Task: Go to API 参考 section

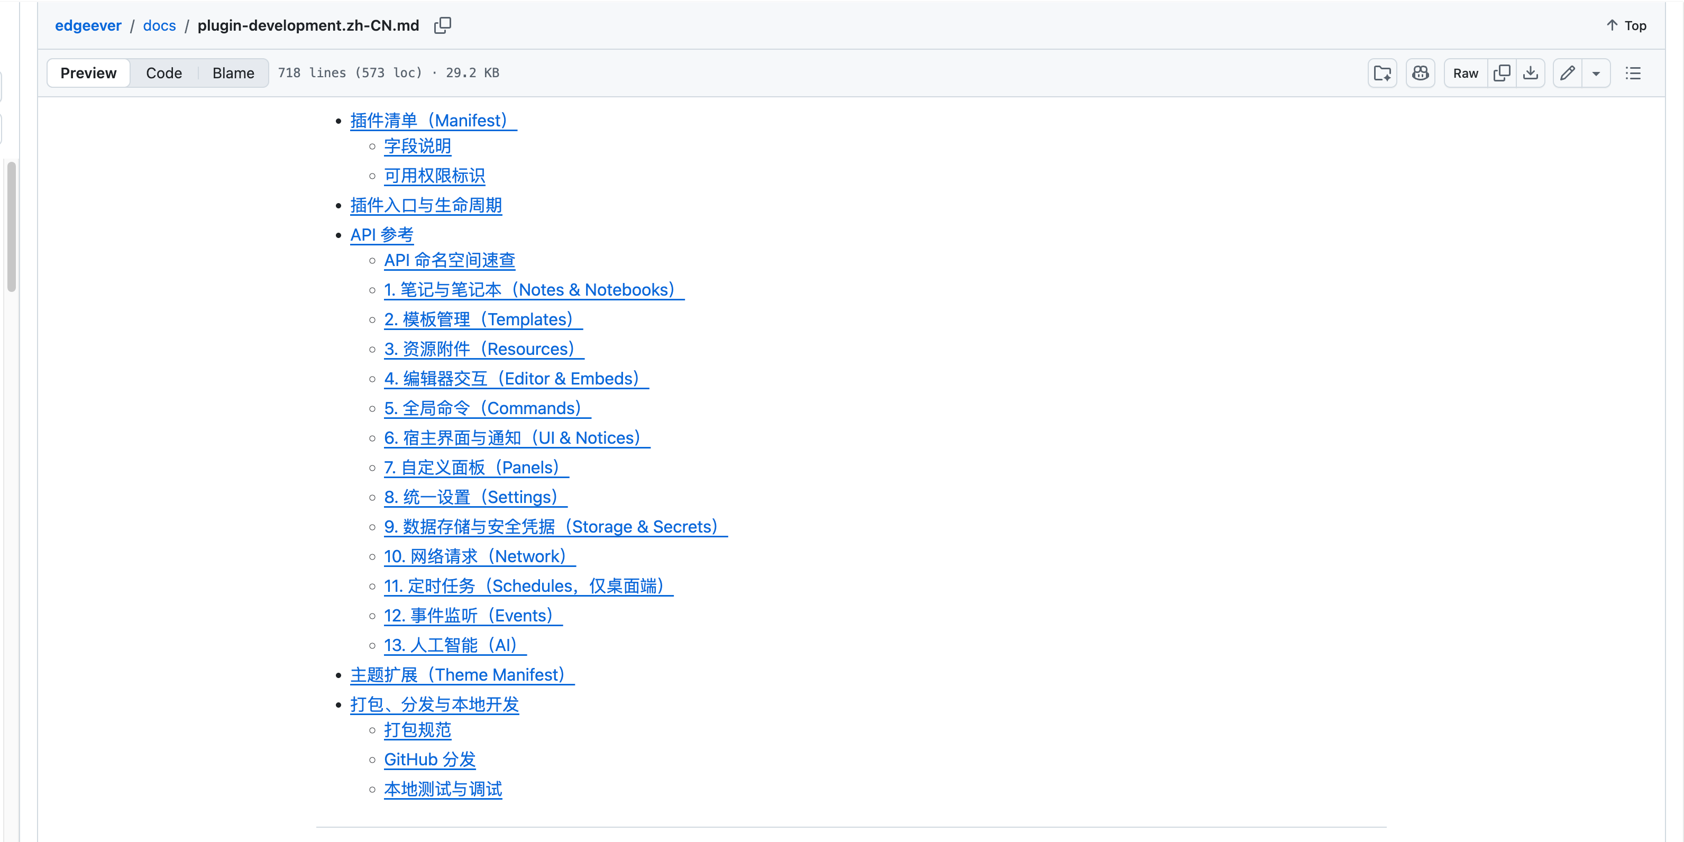Action: pos(382,235)
